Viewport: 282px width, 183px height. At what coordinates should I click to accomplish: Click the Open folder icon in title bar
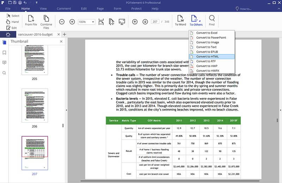click(x=10, y=2)
